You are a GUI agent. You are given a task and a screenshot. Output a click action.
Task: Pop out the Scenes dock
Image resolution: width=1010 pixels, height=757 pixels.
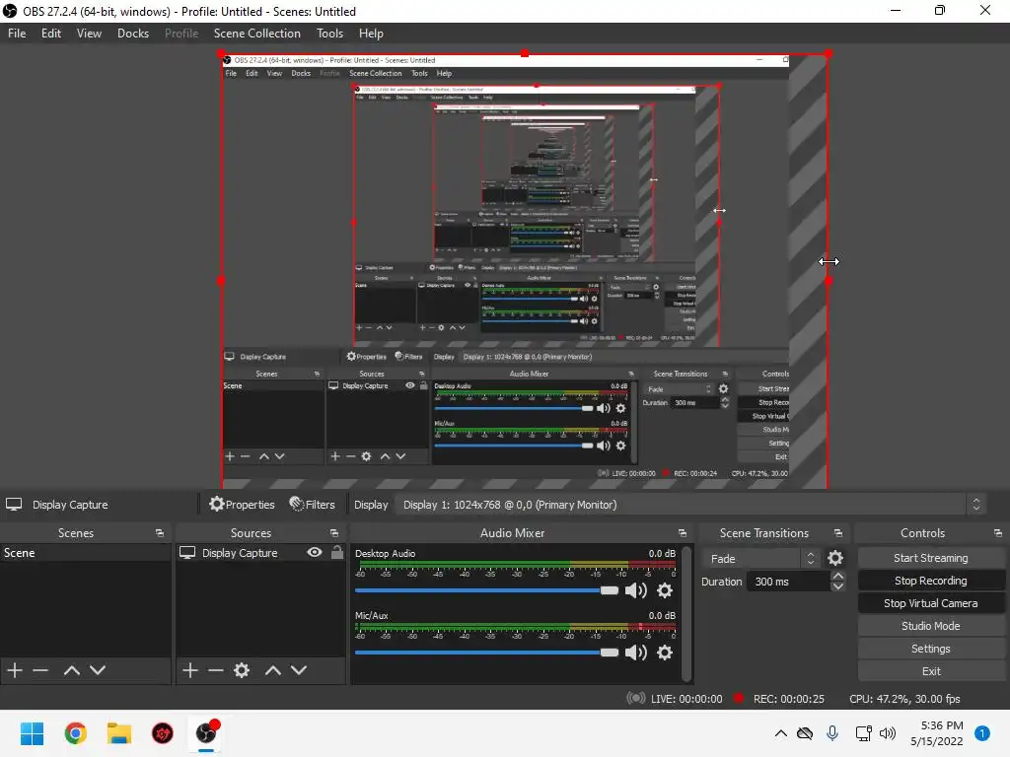point(160,533)
